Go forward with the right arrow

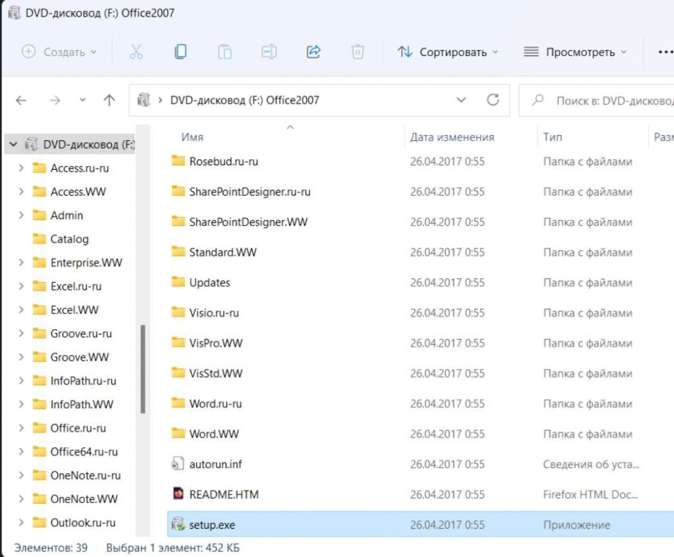55,101
